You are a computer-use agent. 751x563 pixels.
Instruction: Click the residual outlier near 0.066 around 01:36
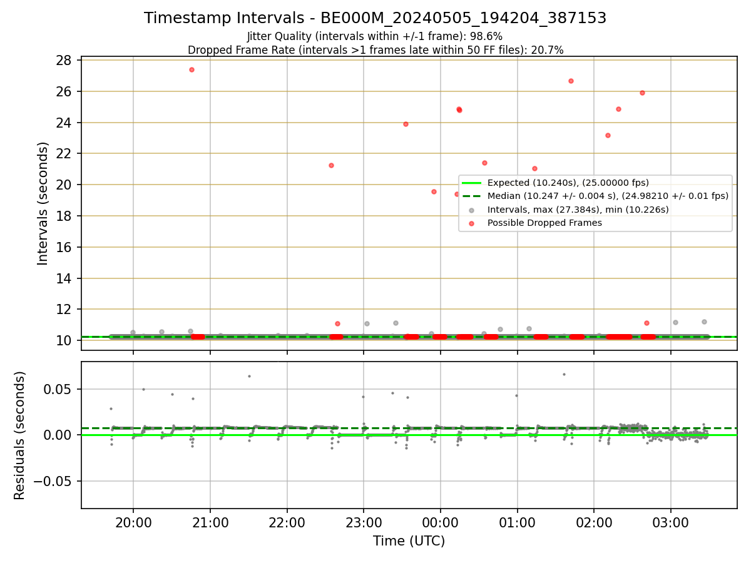(564, 374)
